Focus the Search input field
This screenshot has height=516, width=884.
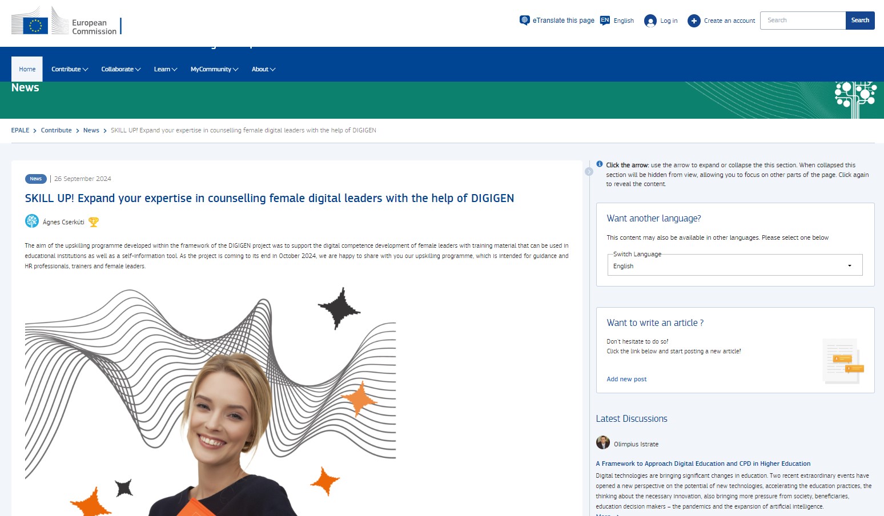[x=803, y=21]
